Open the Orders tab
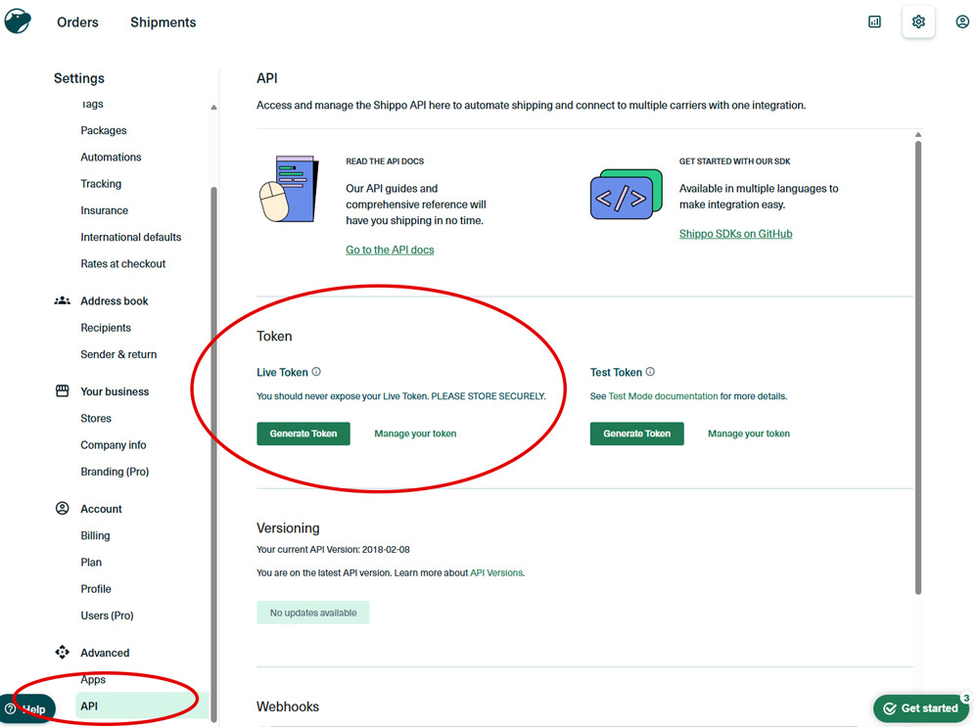Screen dimensions: 979x727 pyautogui.click(x=77, y=23)
